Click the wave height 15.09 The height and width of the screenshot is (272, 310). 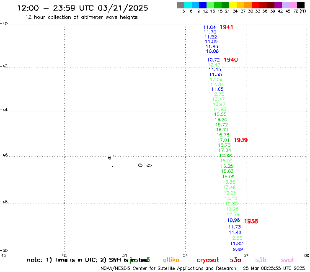228,177
